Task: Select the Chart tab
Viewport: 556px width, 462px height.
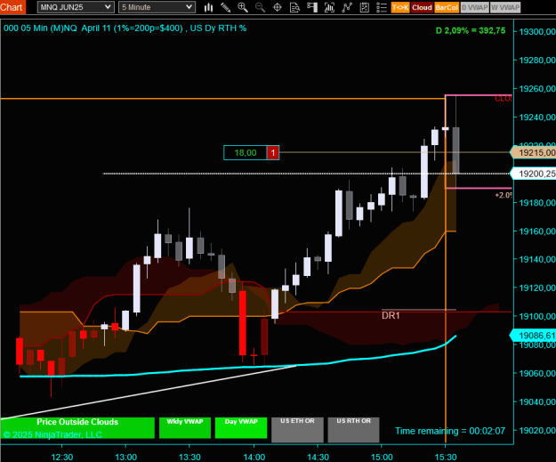Action: point(12,7)
